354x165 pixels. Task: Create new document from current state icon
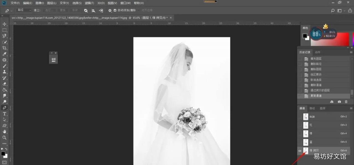332,102
